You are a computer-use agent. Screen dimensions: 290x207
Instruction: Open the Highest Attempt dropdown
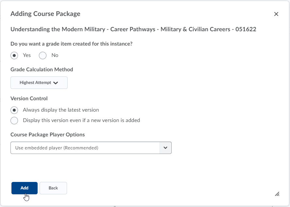39,83
